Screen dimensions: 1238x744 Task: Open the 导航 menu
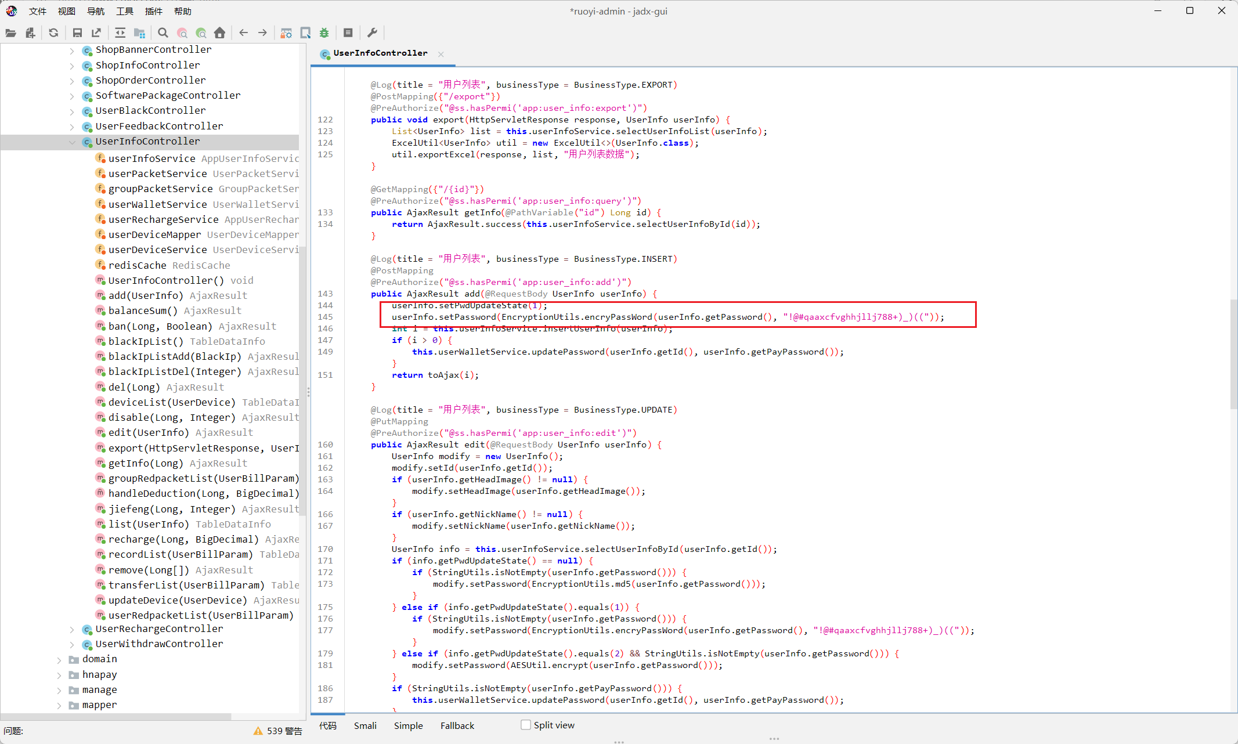click(x=96, y=11)
